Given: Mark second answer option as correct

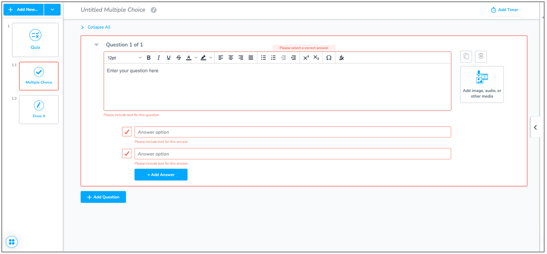Looking at the screenshot, I should [127, 154].
